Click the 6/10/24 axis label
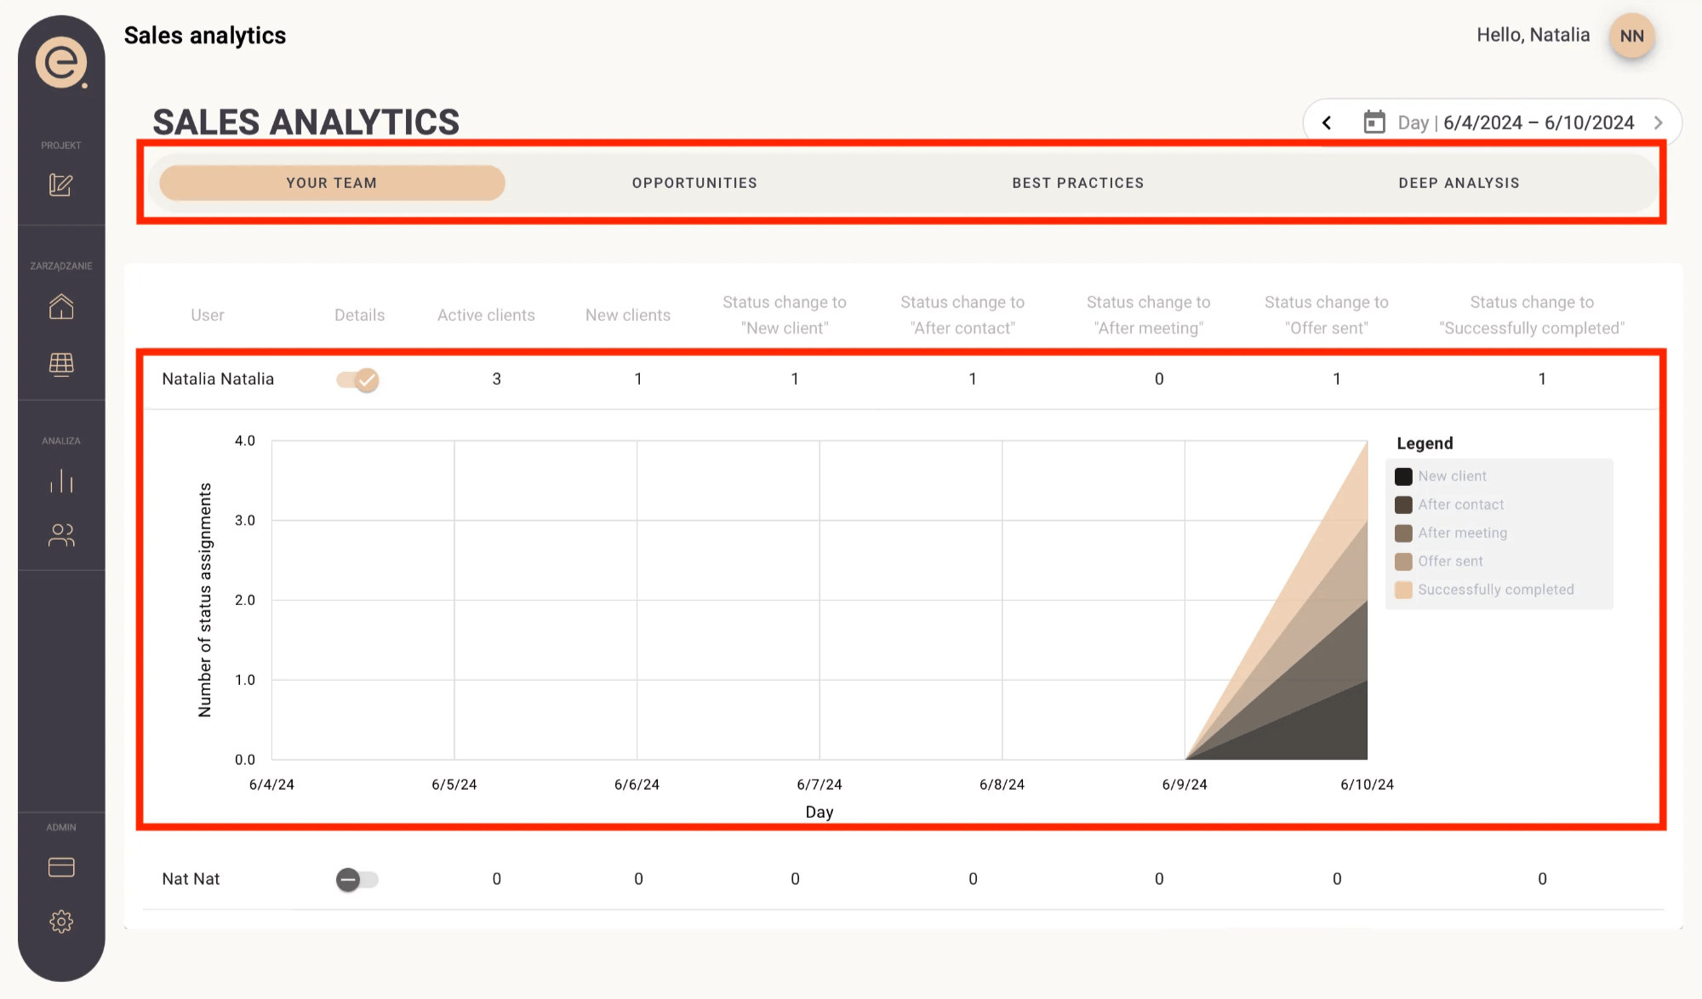 (x=1368, y=785)
